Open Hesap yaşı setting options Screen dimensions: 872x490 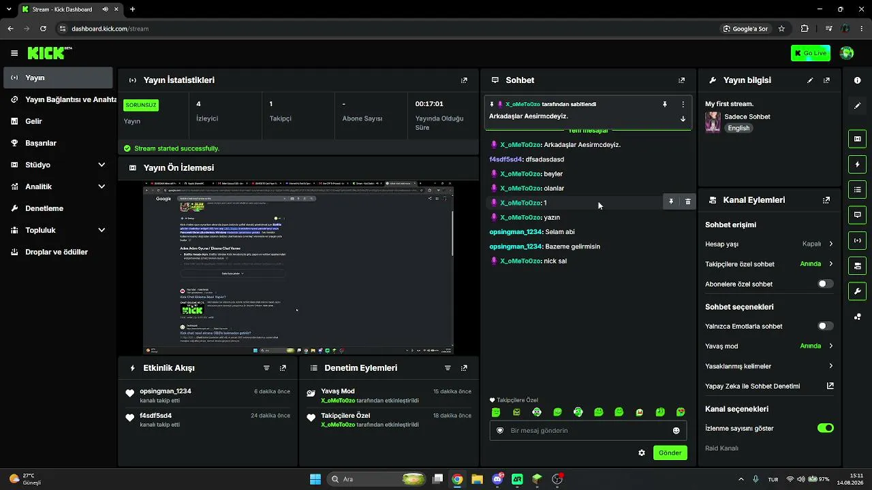coord(769,244)
